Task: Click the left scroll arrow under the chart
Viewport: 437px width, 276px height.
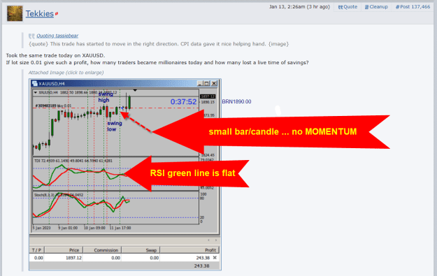Action: (x=208, y=240)
